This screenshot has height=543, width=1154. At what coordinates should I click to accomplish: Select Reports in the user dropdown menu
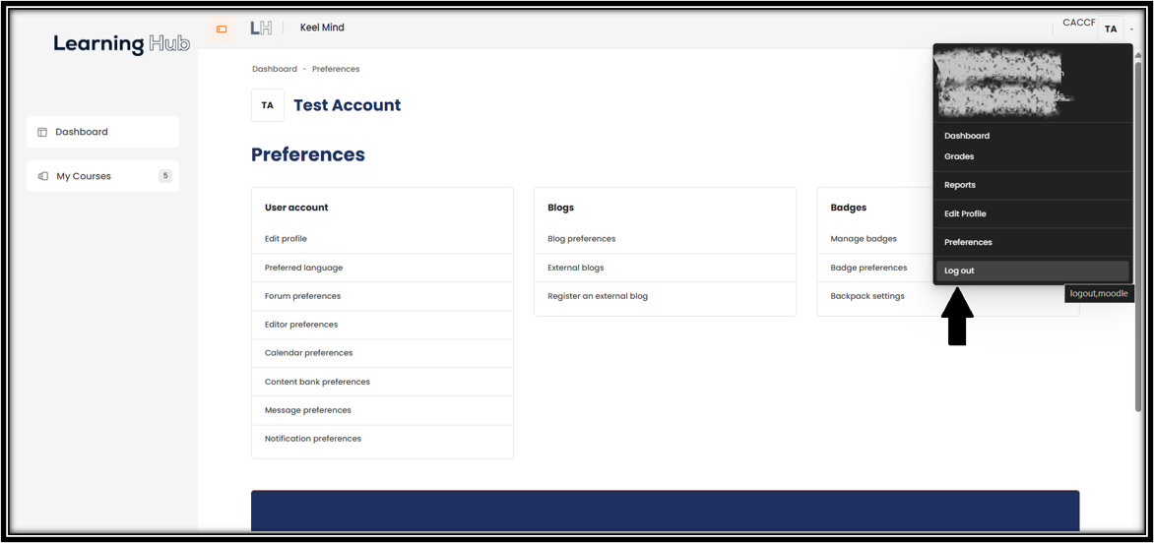click(x=960, y=185)
